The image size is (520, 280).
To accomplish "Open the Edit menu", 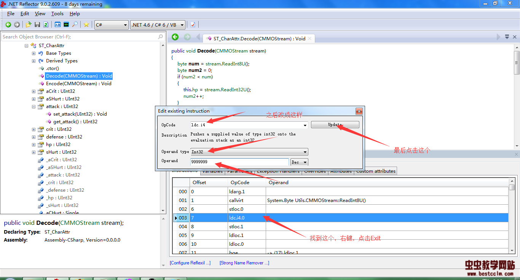I will tap(25, 14).
